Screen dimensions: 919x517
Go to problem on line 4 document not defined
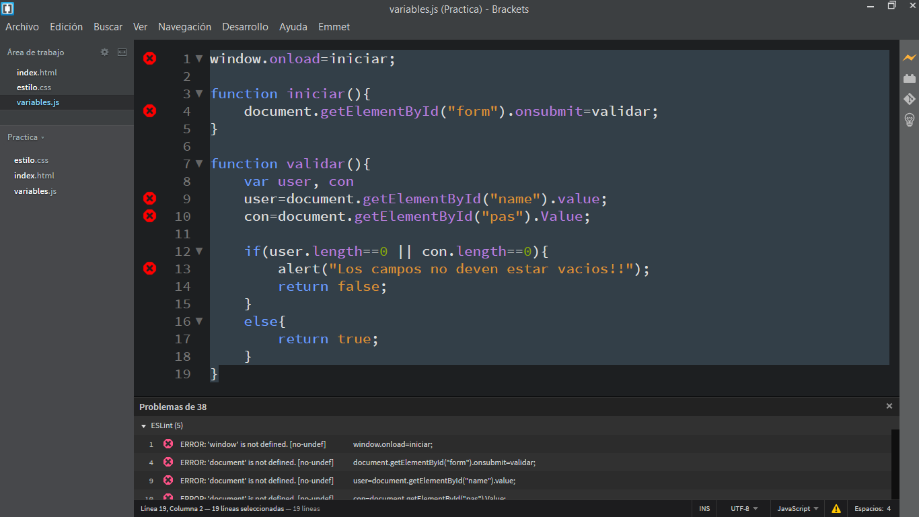pyautogui.click(x=513, y=462)
